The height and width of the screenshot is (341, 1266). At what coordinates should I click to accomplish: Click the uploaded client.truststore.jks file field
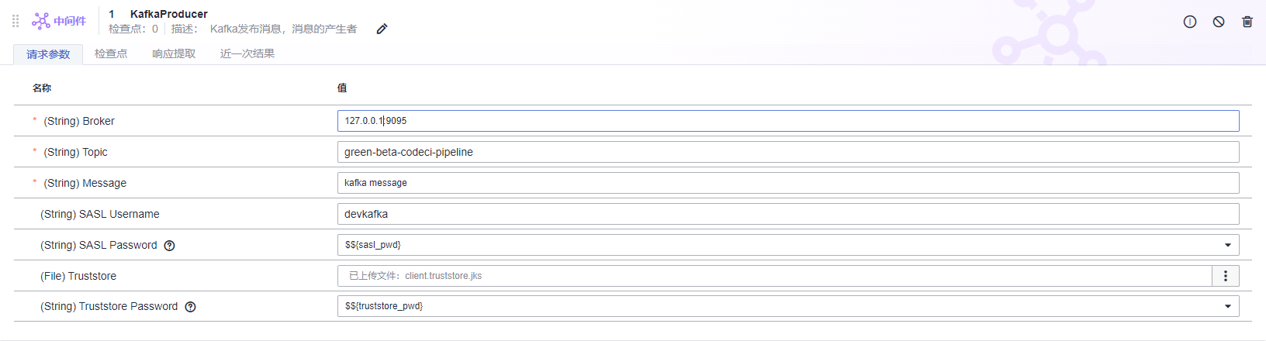pos(774,276)
